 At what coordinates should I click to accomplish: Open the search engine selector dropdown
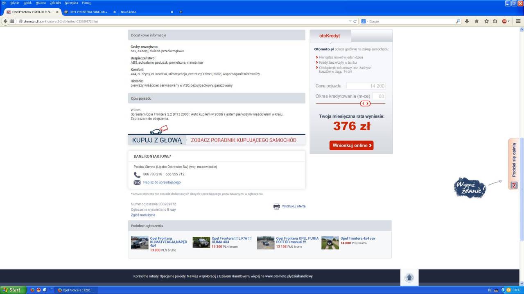[364, 21]
